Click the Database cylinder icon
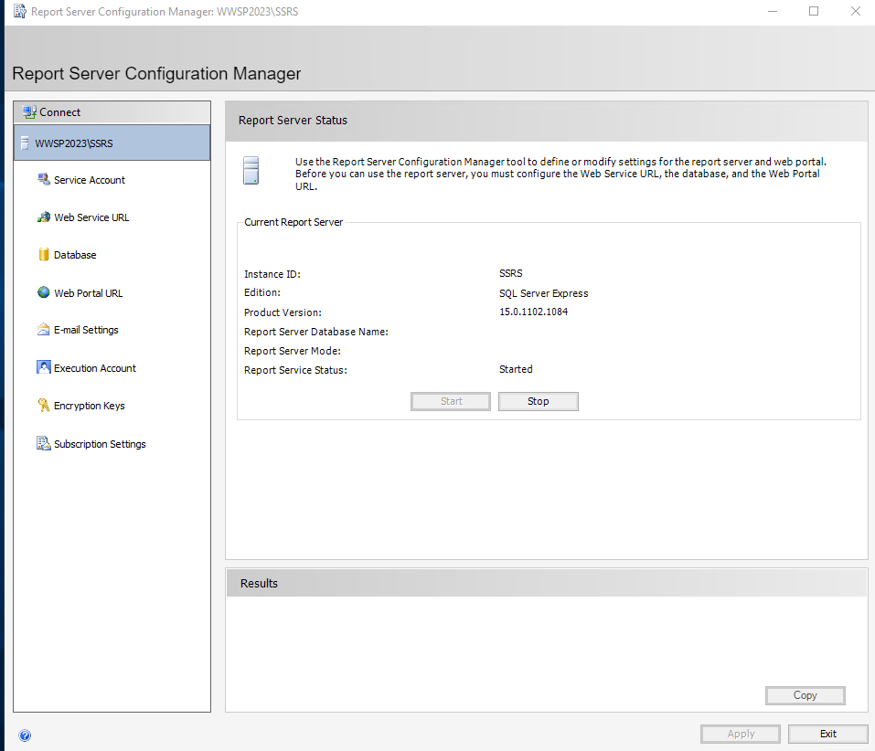This screenshot has height=751, width=875. click(44, 255)
